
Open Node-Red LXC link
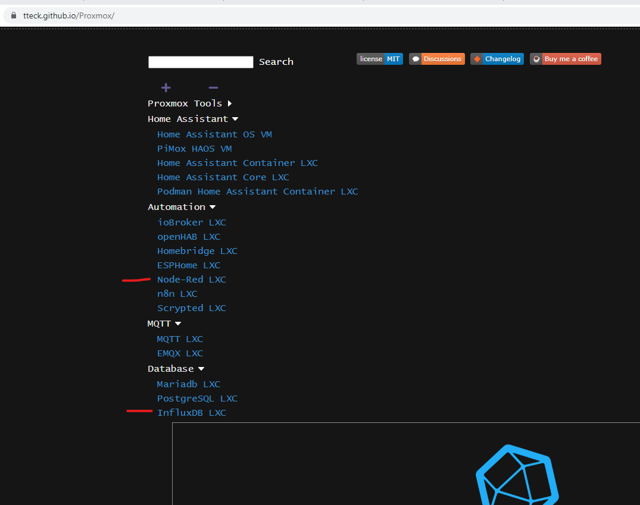coord(192,280)
